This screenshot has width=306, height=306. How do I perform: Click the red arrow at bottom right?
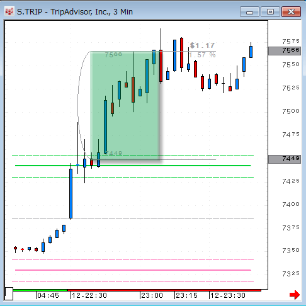point(295,295)
